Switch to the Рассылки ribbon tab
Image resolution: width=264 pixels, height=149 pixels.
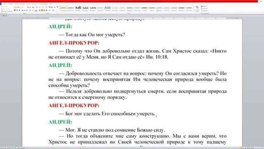pos(35,4)
